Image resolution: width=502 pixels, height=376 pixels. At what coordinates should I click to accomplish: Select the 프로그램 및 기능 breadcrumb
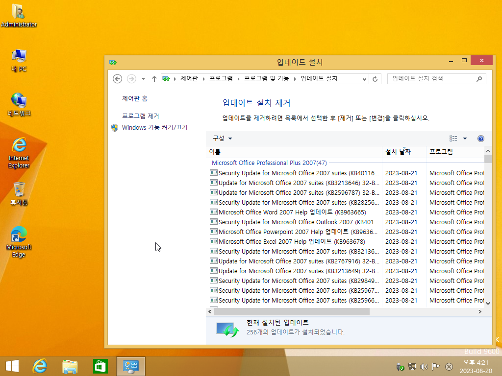(x=266, y=79)
